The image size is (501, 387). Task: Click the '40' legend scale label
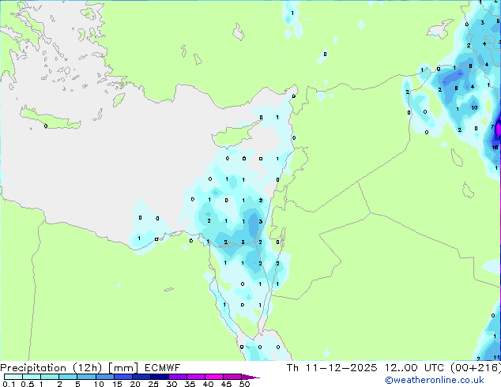[209, 384]
